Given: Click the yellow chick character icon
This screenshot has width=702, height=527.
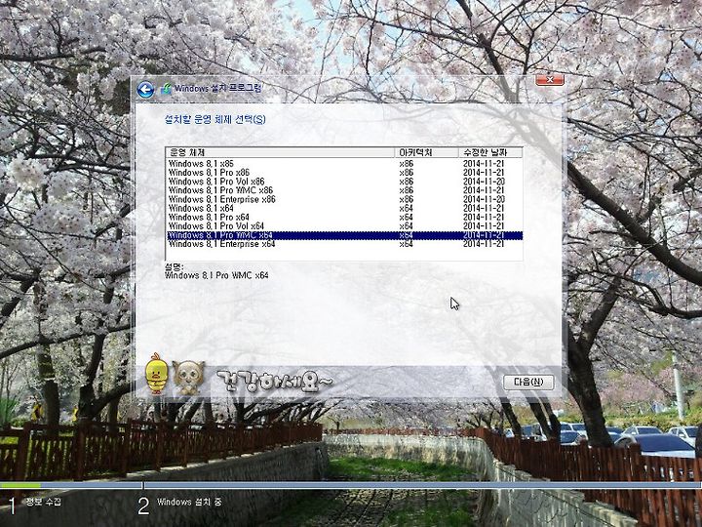Looking at the screenshot, I should [x=157, y=373].
